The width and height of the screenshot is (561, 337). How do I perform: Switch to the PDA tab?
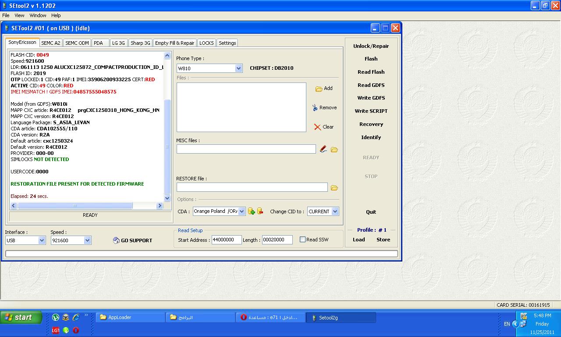click(x=100, y=43)
